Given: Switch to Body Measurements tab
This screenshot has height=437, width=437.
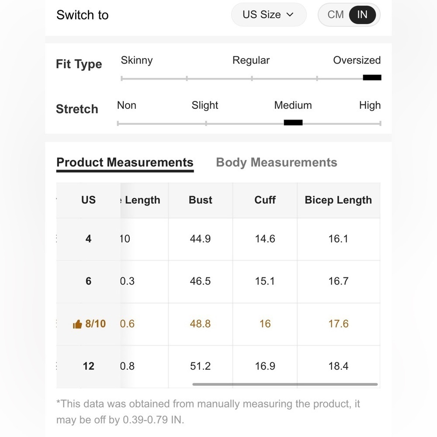Looking at the screenshot, I should click(x=277, y=163).
